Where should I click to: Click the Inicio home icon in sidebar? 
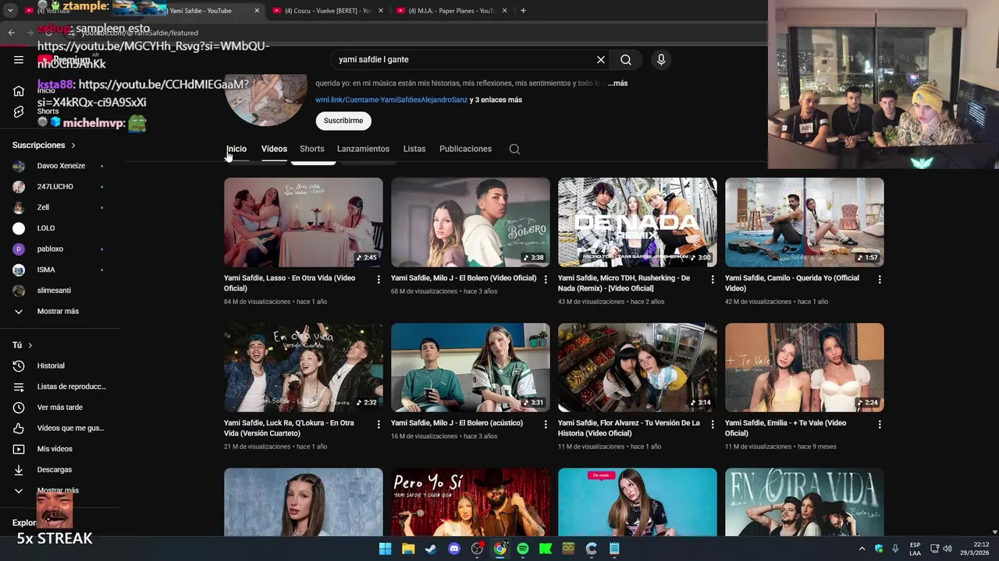[19, 91]
